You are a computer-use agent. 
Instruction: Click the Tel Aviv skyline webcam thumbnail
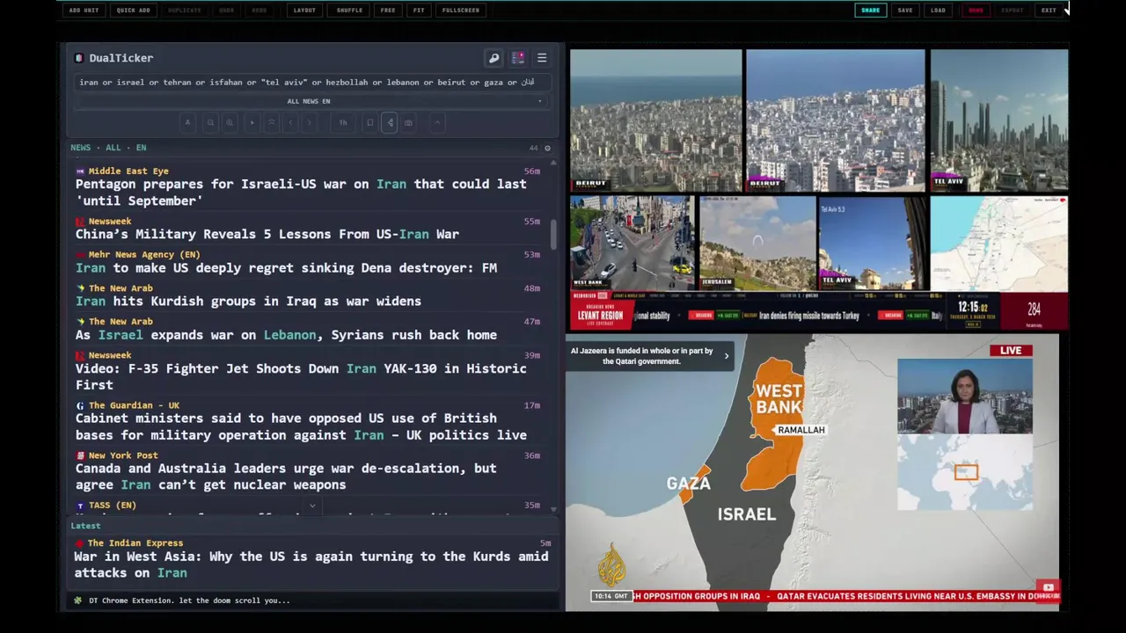click(x=999, y=120)
